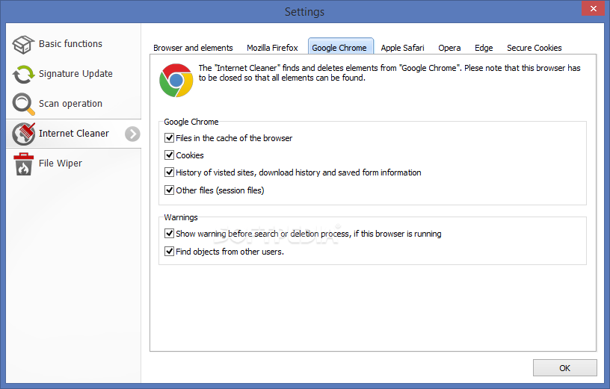Click the Basic functions box icon
This screenshot has width=610, height=389.
pyautogui.click(x=23, y=44)
